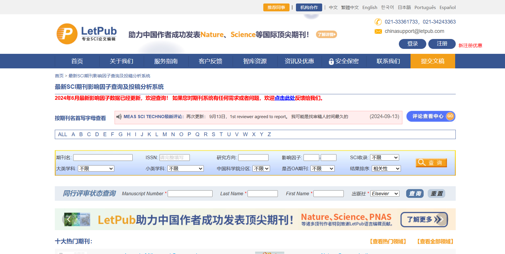Screen dimensions: 505x254
Task: Open the 是否OA期刊 dropdown
Action: (322, 168)
